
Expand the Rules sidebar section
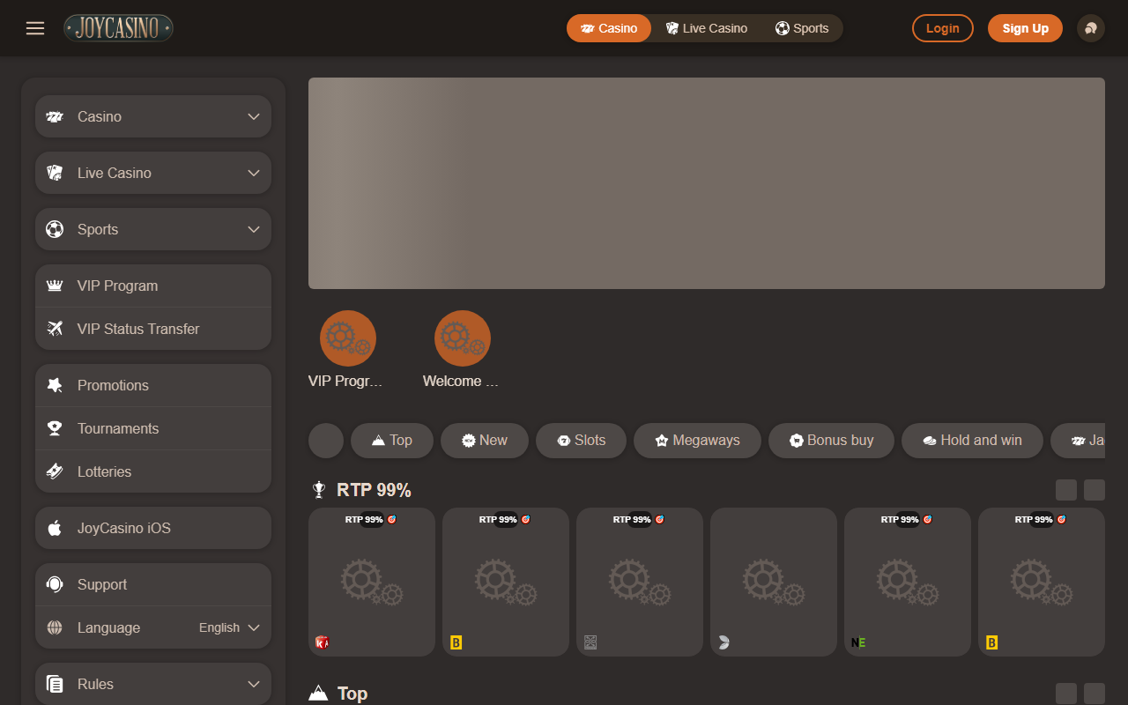153,684
